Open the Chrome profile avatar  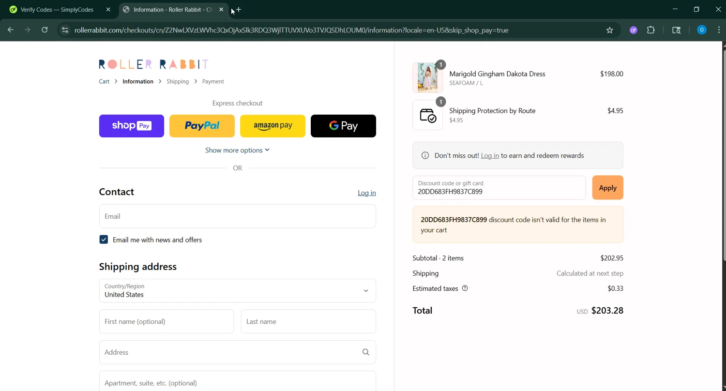[x=701, y=30]
